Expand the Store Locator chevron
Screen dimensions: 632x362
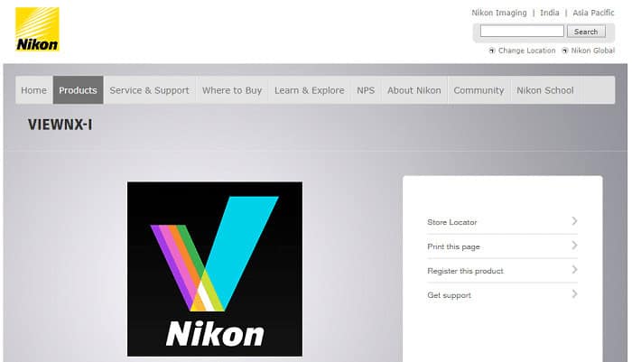[x=574, y=221]
